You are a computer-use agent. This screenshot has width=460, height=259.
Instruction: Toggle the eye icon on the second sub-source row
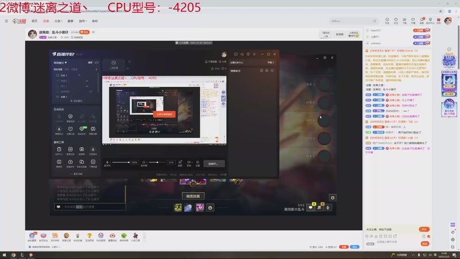(87, 86)
